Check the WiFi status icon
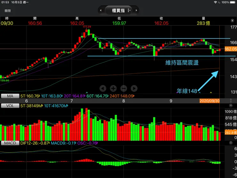The image size is (237, 178). coord(215,2)
